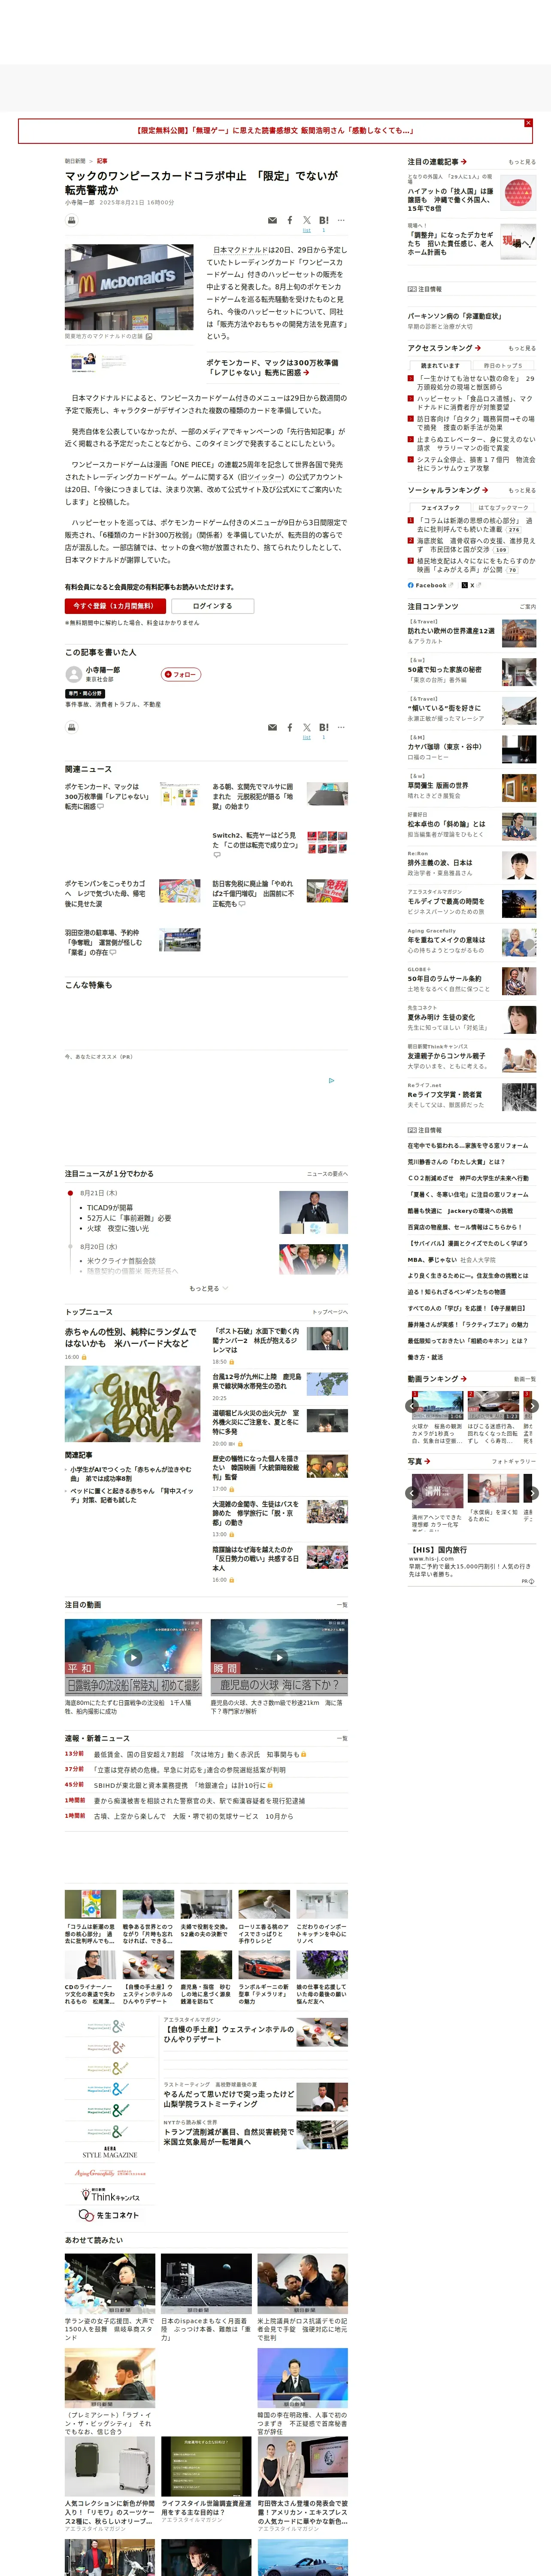
Task: Bookmark with the Hatena B! icon under the headline
Action: click(323, 220)
